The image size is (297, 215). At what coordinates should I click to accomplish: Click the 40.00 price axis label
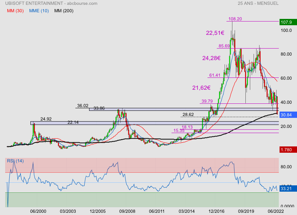click(286, 102)
